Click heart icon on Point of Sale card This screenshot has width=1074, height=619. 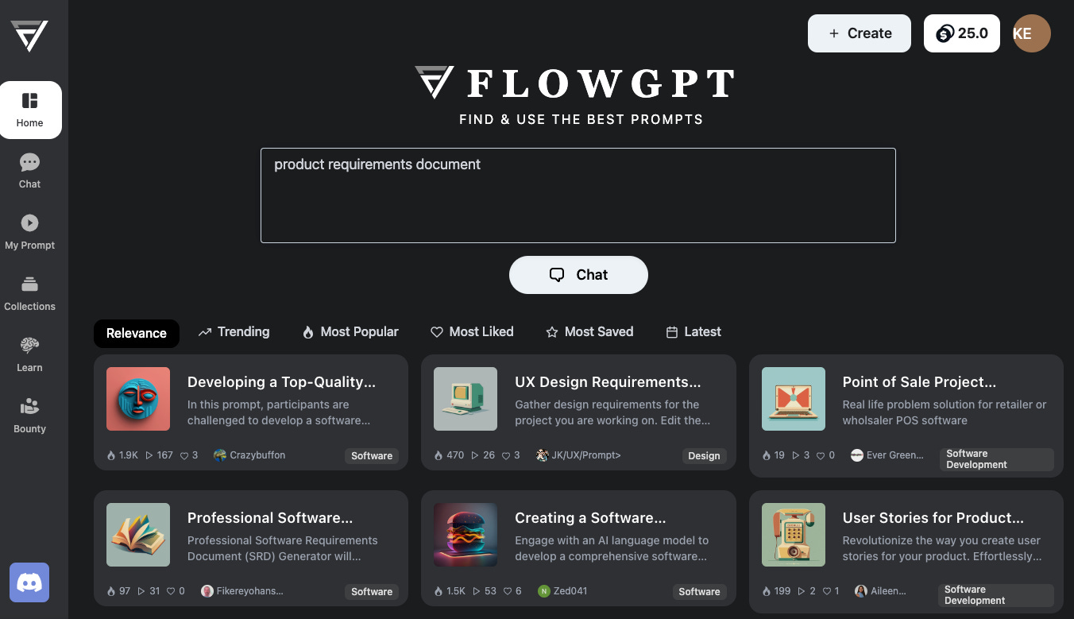pyautogui.click(x=821, y=456)
